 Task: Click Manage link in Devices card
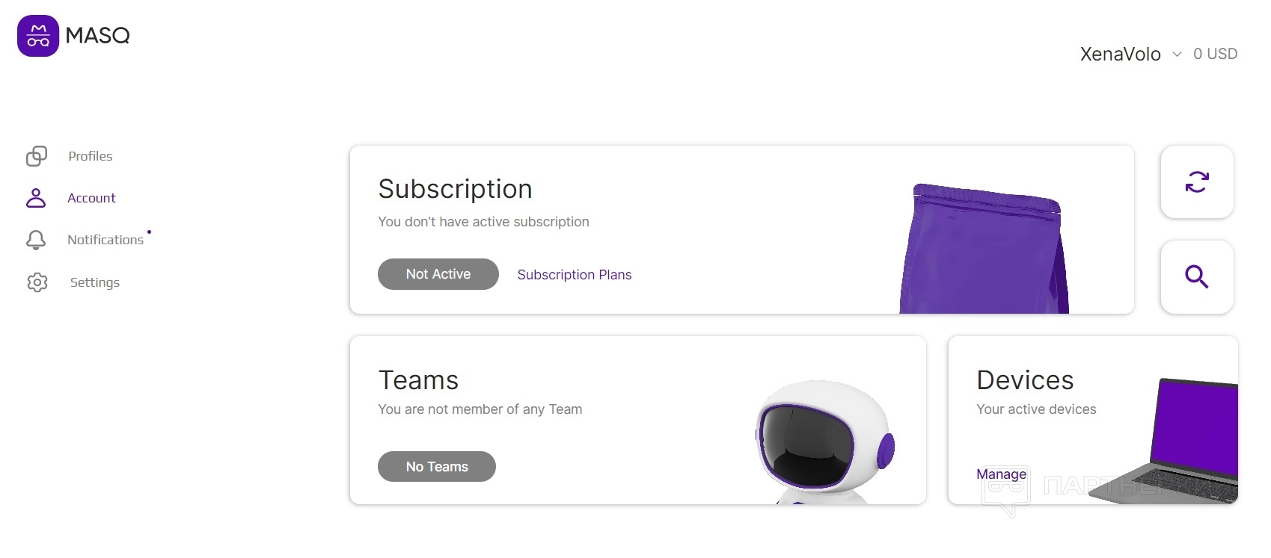1001,474
